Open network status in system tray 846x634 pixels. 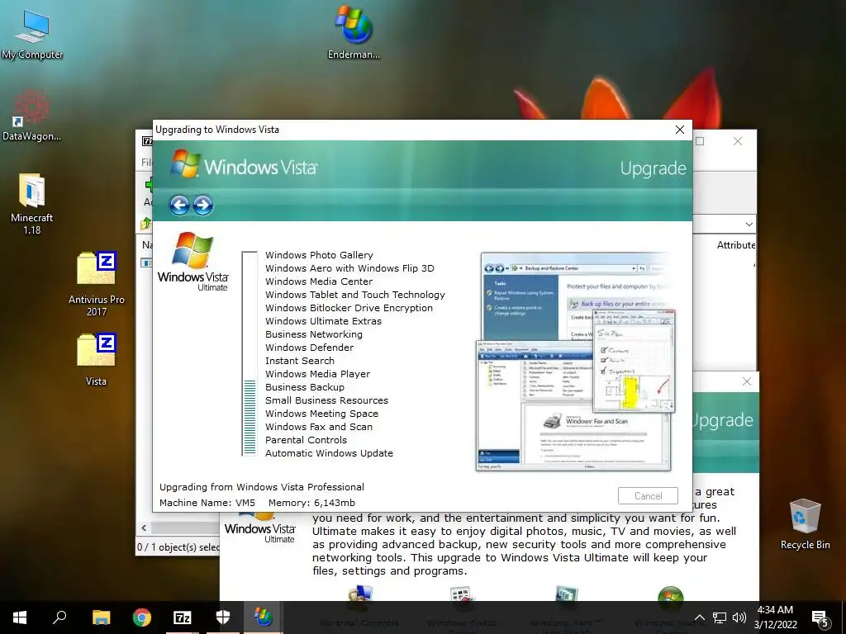tap(720, 617)
